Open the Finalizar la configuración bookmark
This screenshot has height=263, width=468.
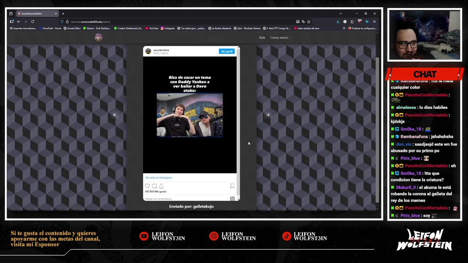(362, 28)
